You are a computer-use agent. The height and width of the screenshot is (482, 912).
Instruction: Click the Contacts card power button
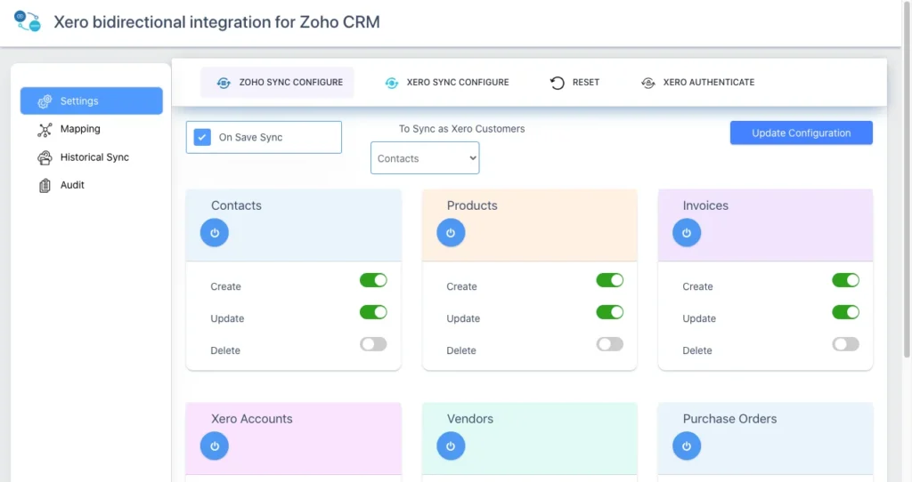pos(215,232)
